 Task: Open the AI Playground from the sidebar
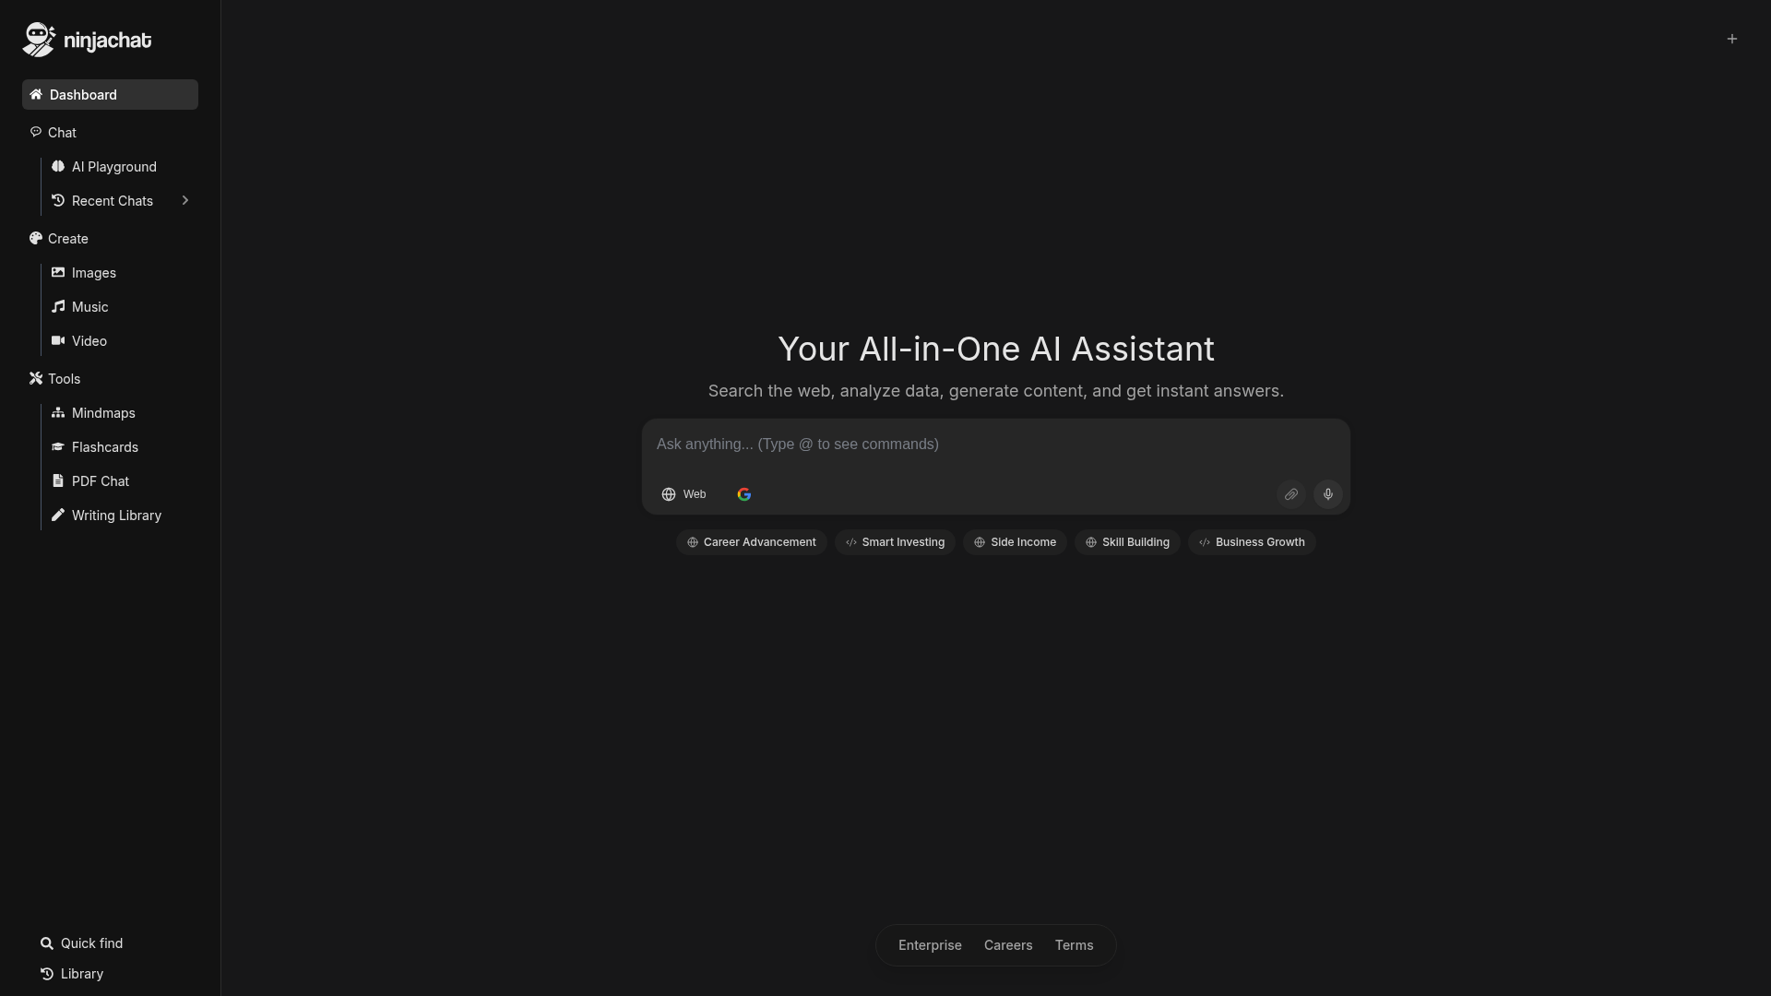[113, 166]
